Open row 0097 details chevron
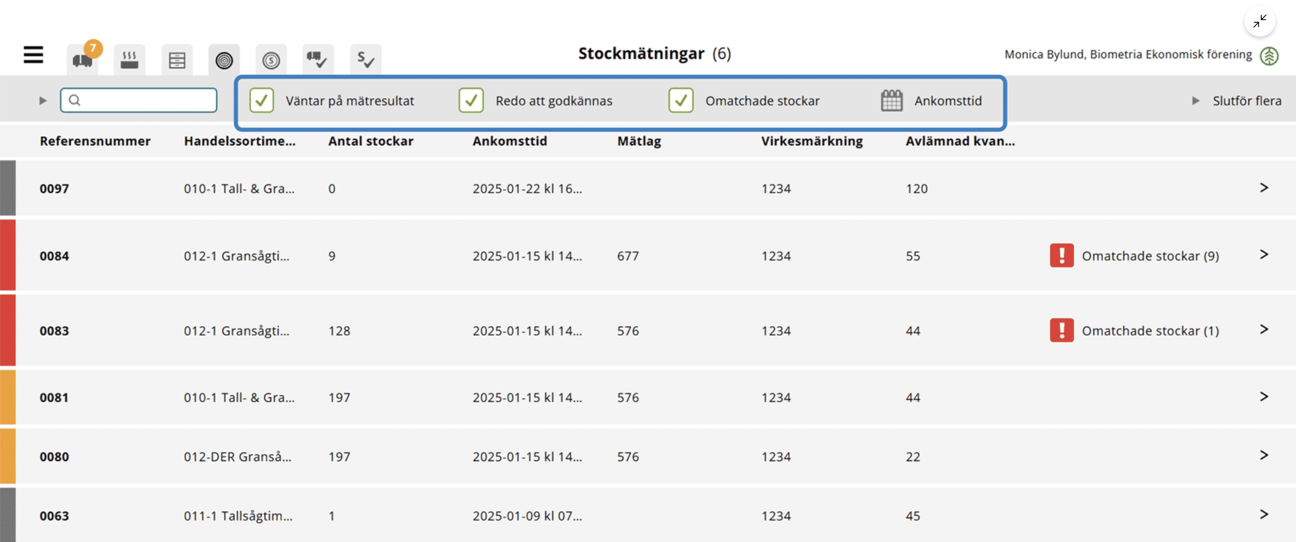 tap(1264, 188)
